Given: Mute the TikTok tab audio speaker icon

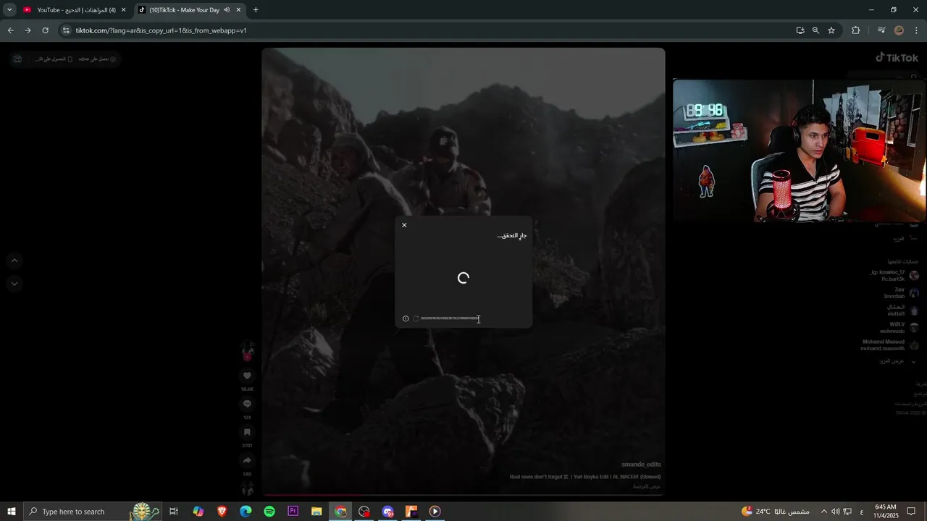Looking at the screenshot, I should click(x=227, y=10).
